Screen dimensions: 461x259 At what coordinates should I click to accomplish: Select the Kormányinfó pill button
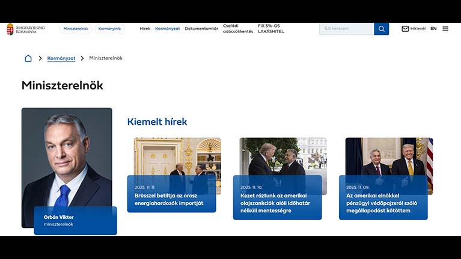109,29
